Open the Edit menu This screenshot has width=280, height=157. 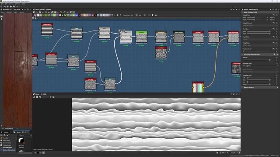coord(6,4)
